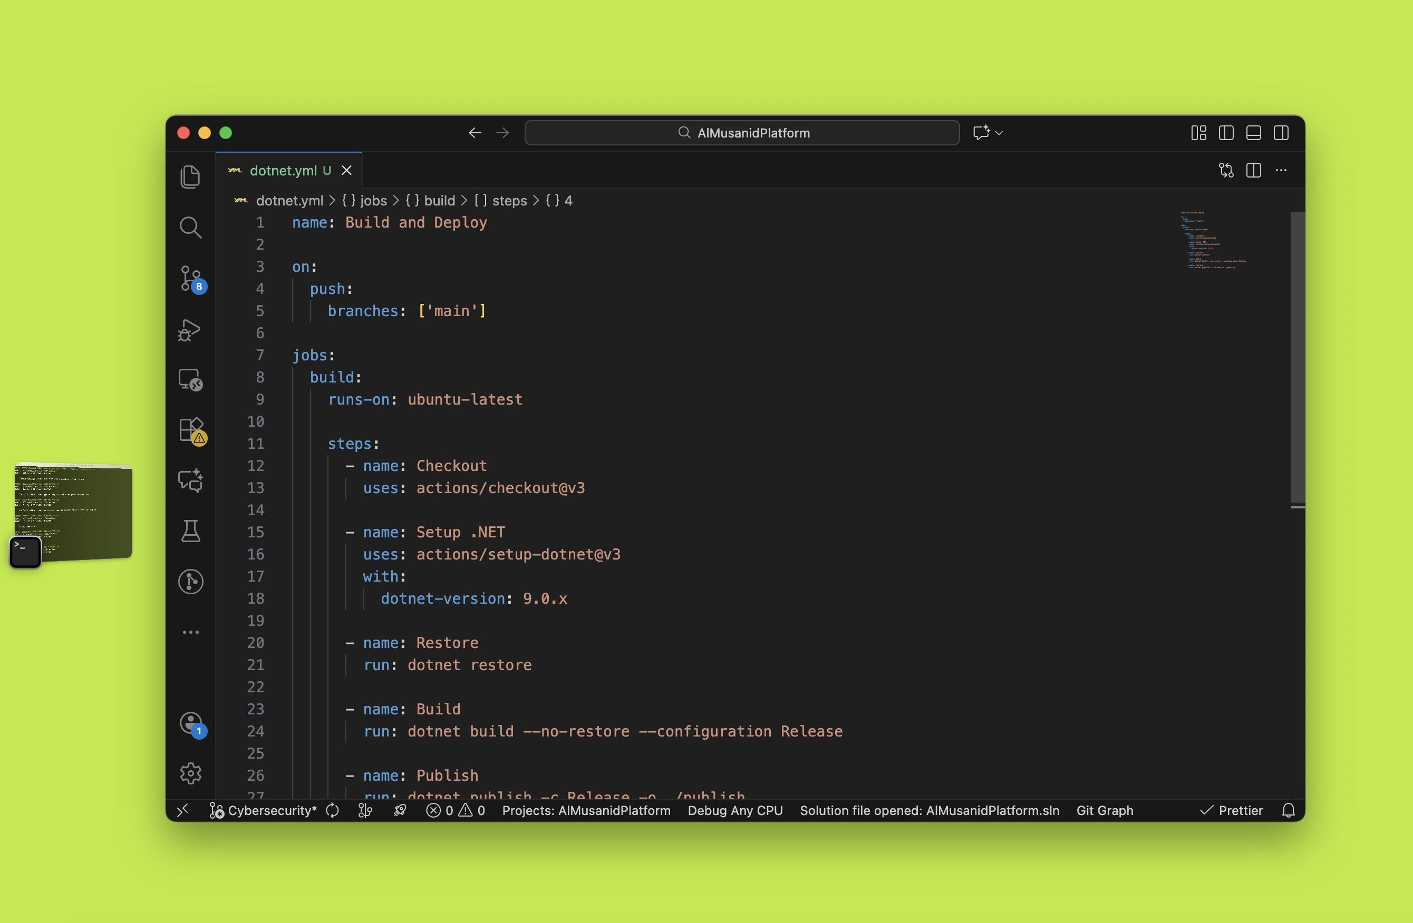
Task: Expand the 'steps' breadcrumb segment
Action: pyautogui.click(x=509, y=201)
